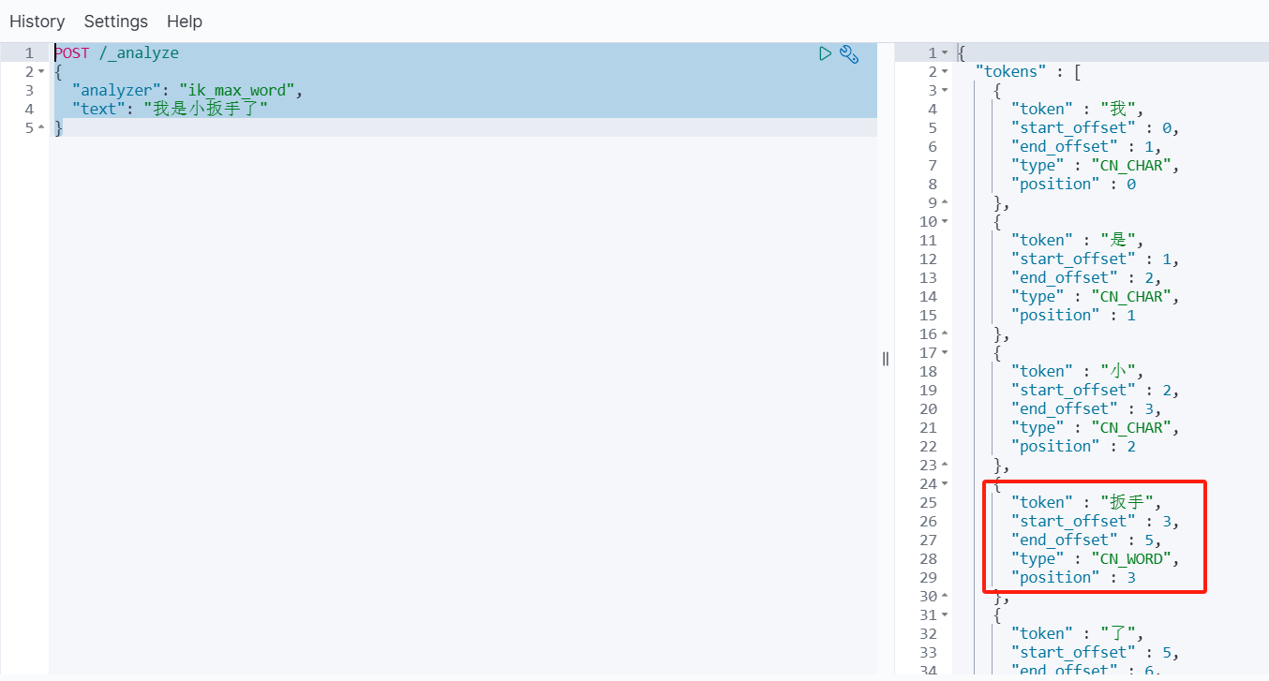Click the fold arrow at response line 16
The height and width of the screenshot is (681, 1269).
point(945,334)
